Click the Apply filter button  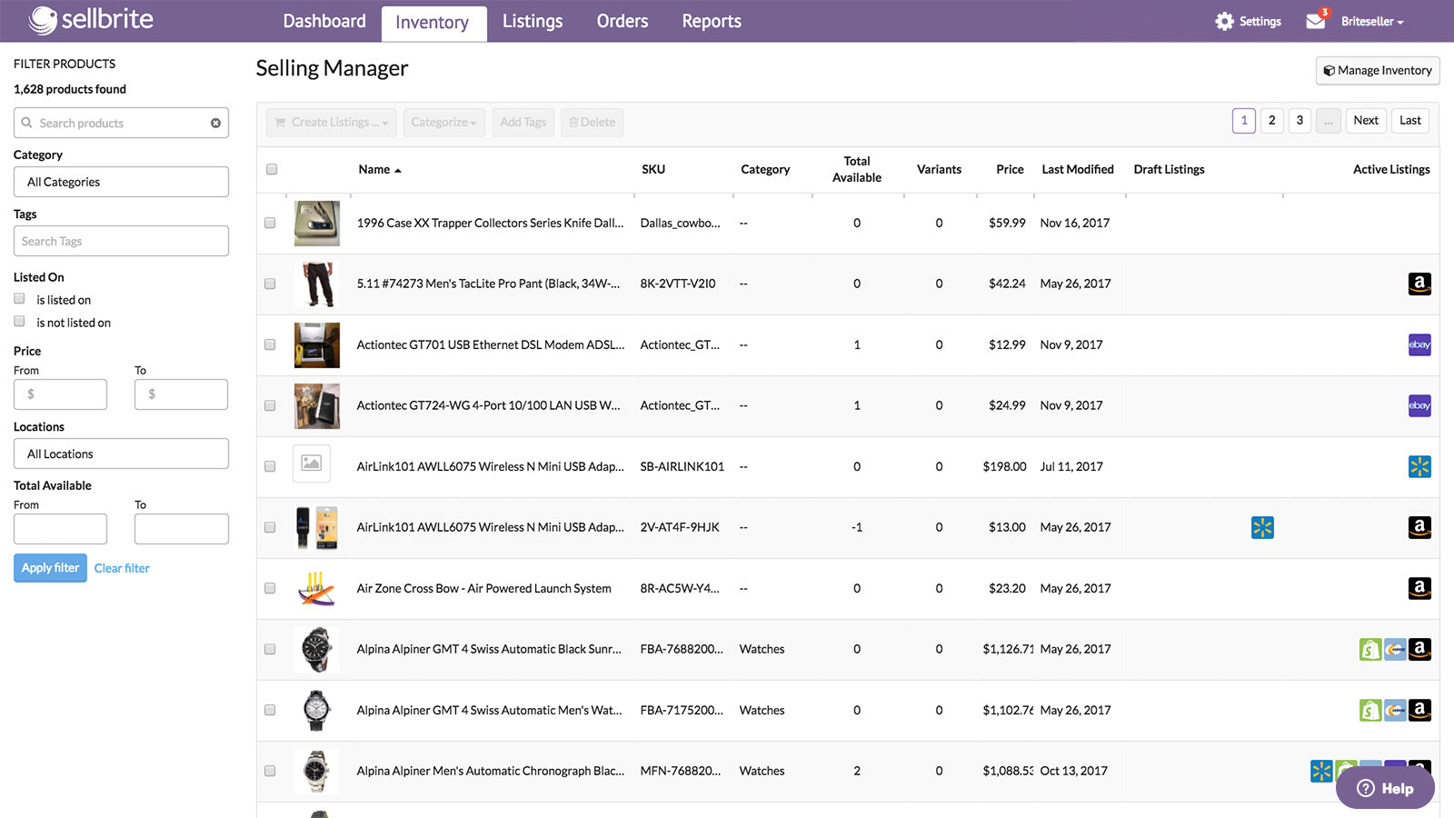click(50, 568)
